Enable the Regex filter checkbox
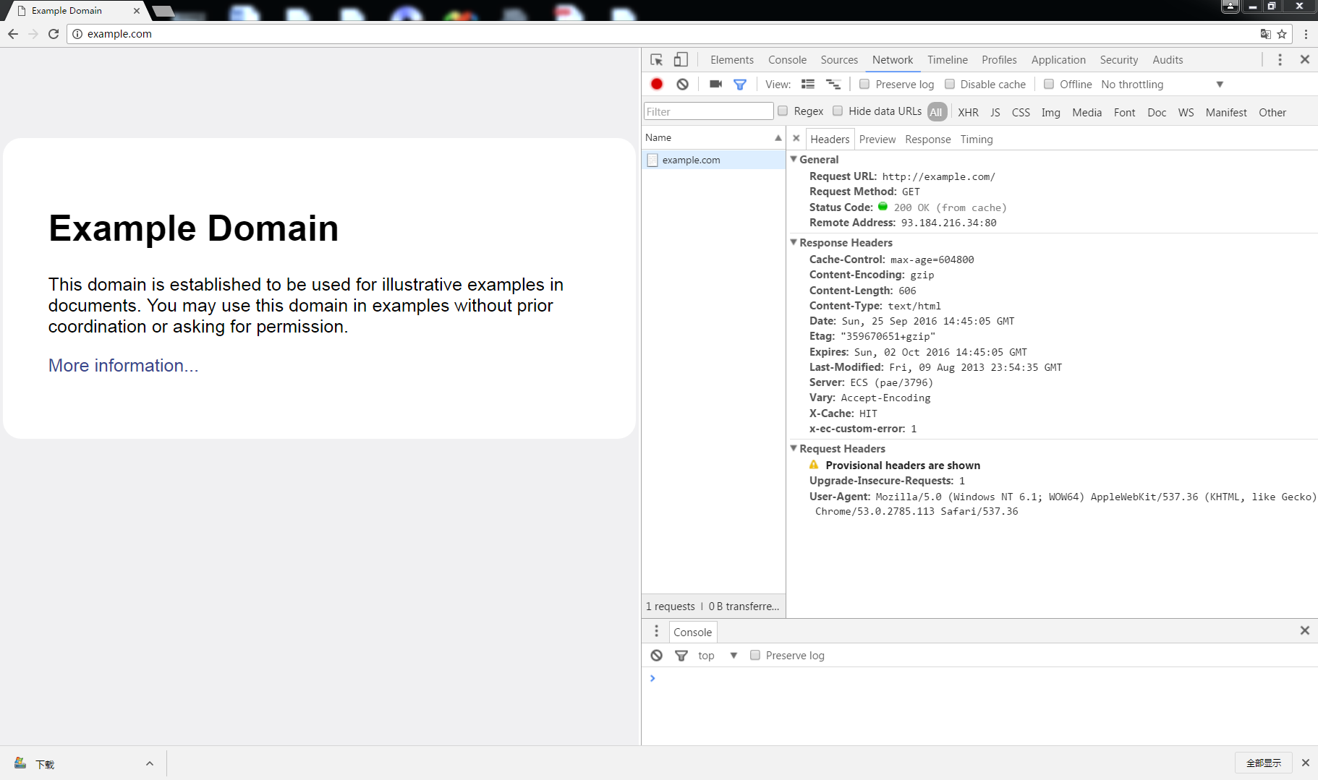Screen dimensions: 1318x780 783,111
